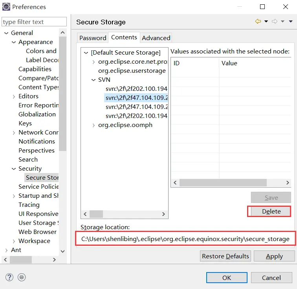Screen dimensions: 297x289
Task: Expand the Editors tree node
Action: coord(14,96)
